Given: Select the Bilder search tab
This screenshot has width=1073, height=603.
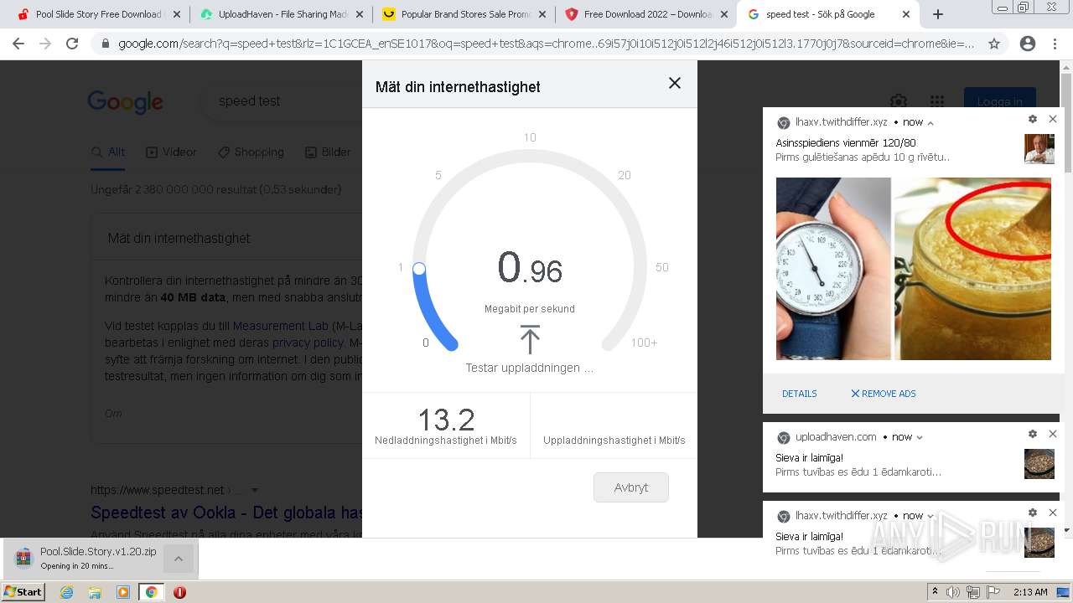Looking at the screenshot, I should pos(328,152).
